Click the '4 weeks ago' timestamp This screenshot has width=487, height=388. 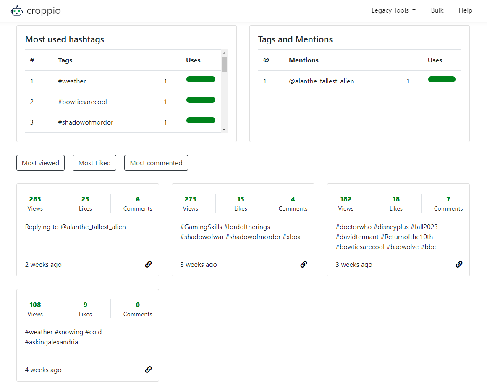(43, 370)
